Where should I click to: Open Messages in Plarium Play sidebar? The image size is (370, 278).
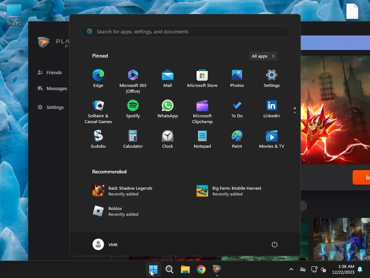(x=52, y=88)
